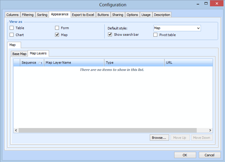Switch to the Columns tab
Image resolution: width=225 pixels, height=162 pixels.
[13, 15]
